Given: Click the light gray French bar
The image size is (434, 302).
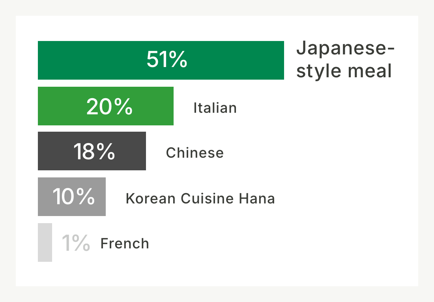Looking at the screenshot, I should (45, 242).
